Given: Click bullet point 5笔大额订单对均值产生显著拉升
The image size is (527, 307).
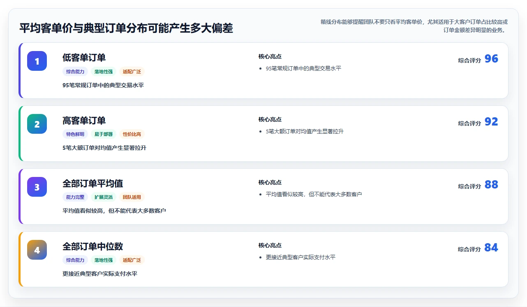Looking at the screenshot, I should coord(305,131).
